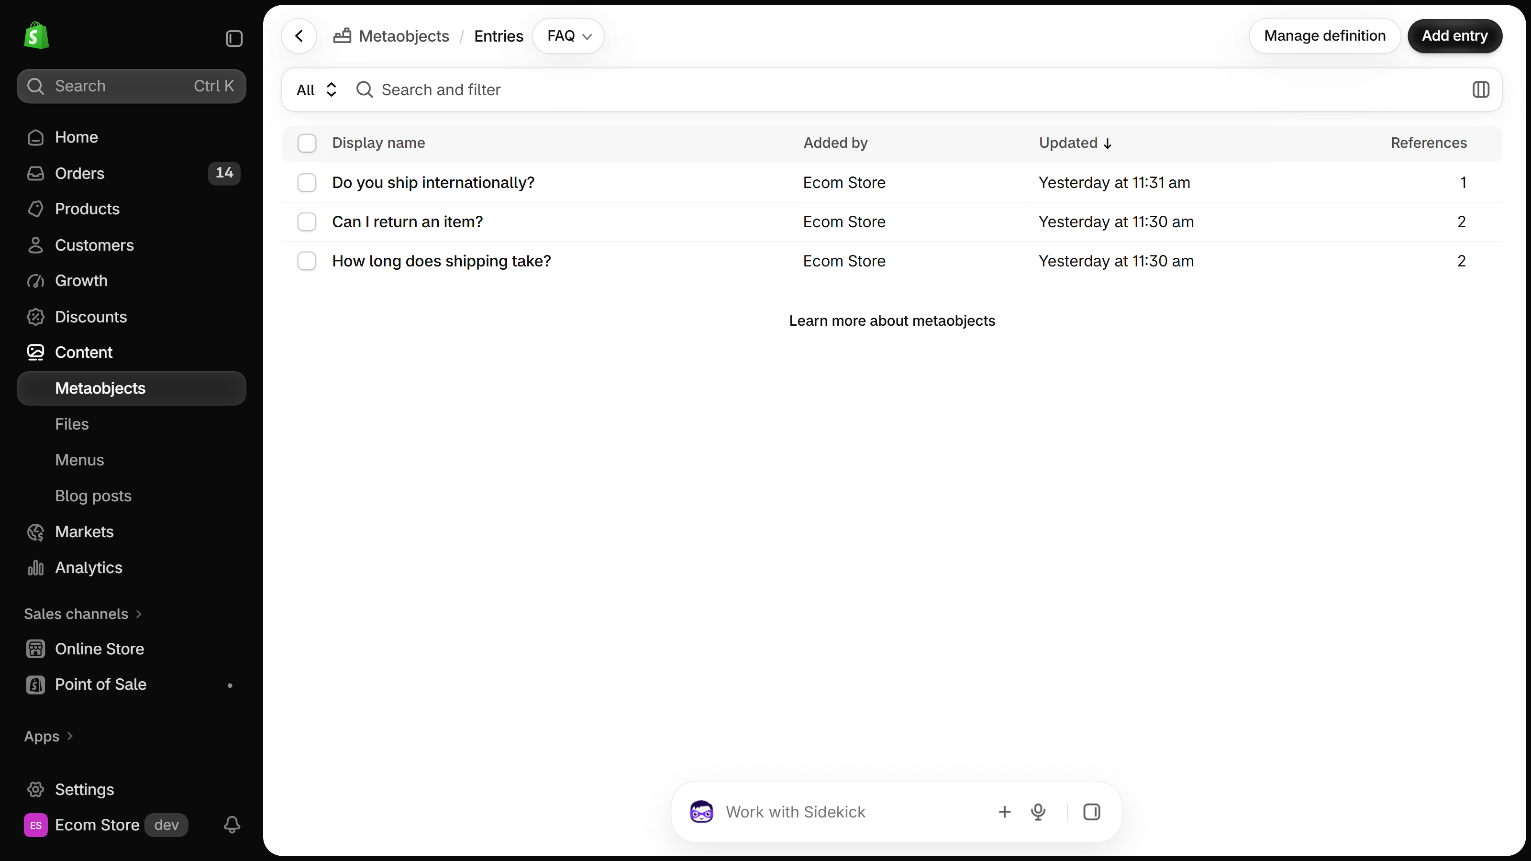Click the magnifier icon in Search and filter

tap(364, 90)
